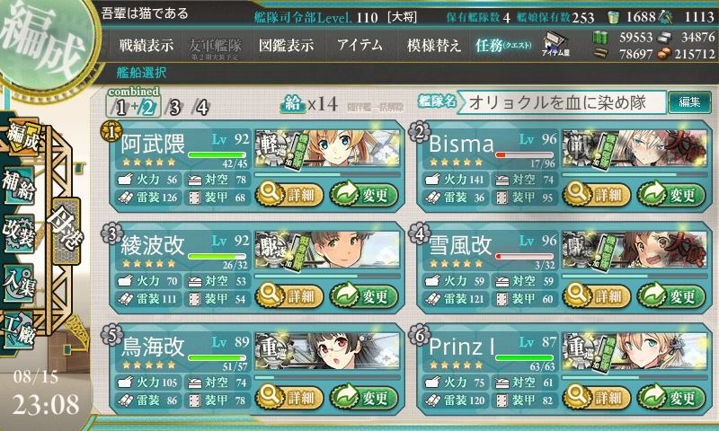The image size is (719, 431).
Task: Select fleet tab 3
Action: coord(174,107)
